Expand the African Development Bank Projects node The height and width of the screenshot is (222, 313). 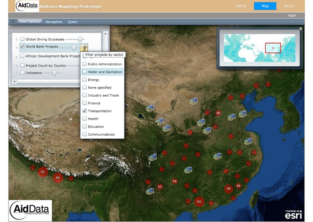(17, 58)
